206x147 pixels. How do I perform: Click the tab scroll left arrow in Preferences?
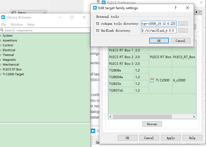tap(196, 12)
